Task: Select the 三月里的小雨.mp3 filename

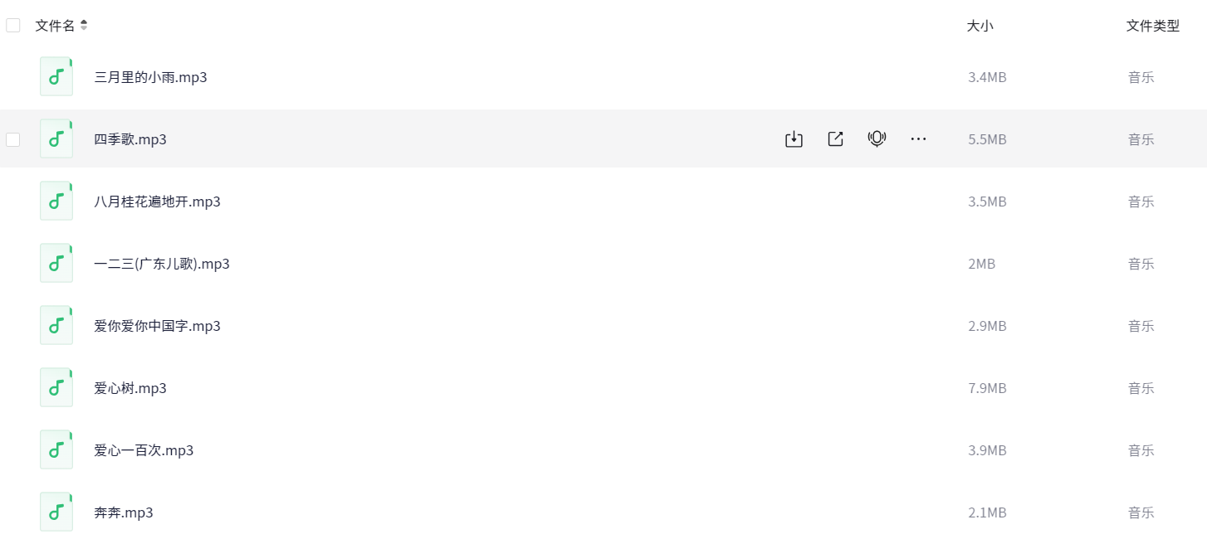Action: coord(150,77)
